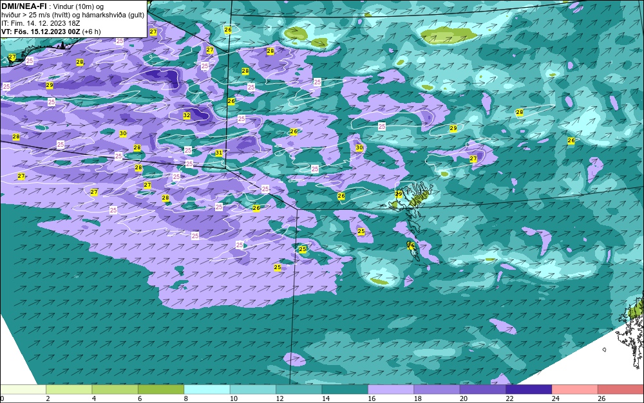The width and height of the screenshot is (644, 403).
Task: Click the '8' tick on the color scale
Action: point(186,398)
